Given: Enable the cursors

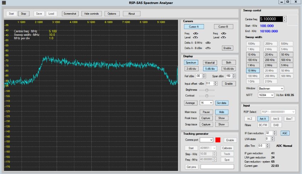Looking at the screenshot, I should [x=227, y=48].
